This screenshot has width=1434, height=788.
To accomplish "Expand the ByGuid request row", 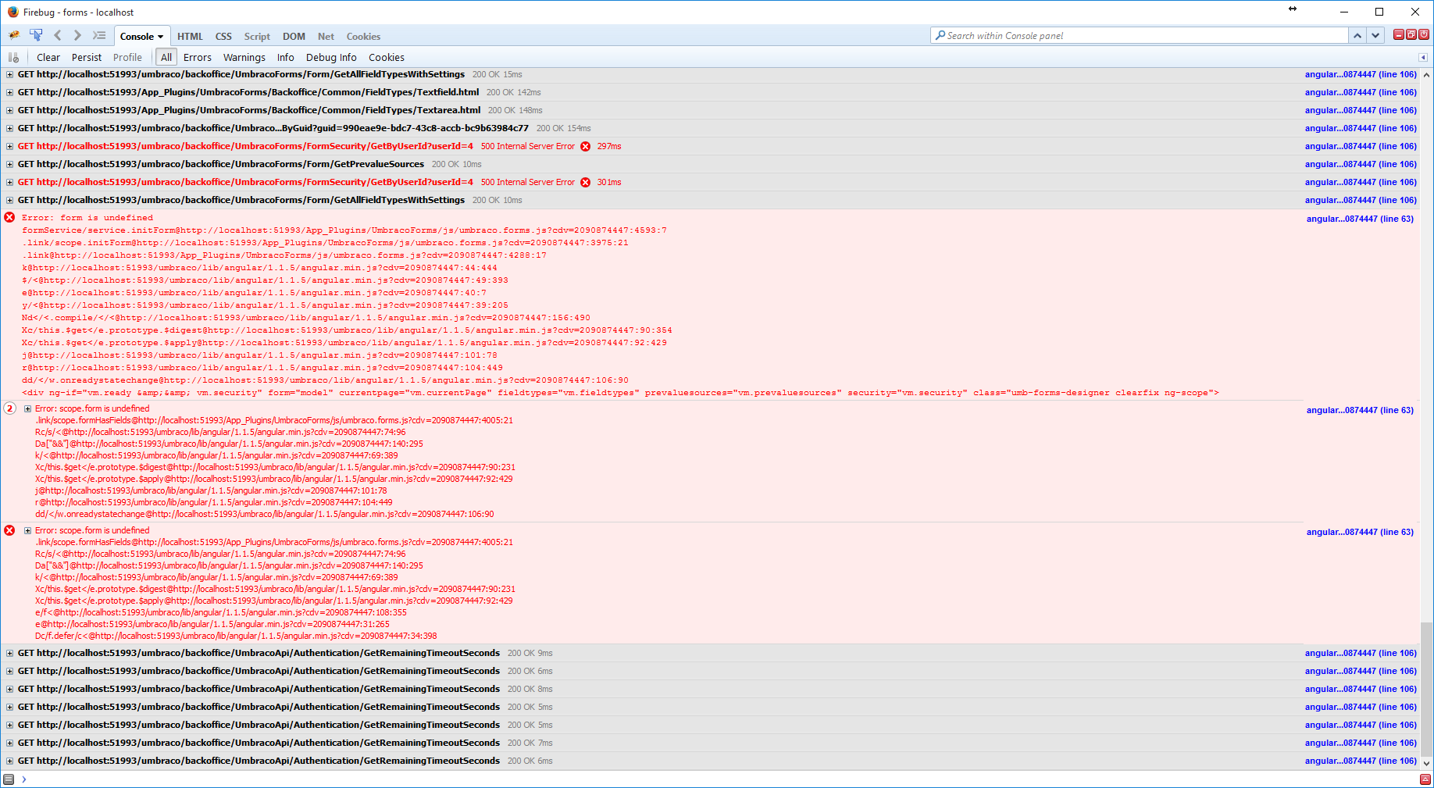I will point(9,129).
